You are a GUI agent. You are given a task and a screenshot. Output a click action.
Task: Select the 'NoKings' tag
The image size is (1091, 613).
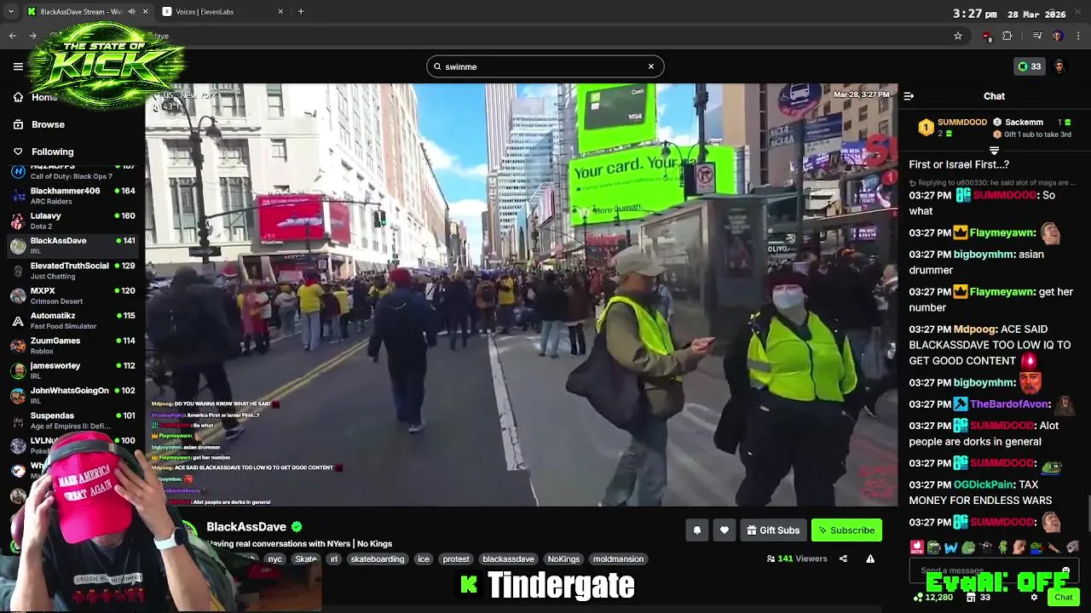tap(563, 559)
